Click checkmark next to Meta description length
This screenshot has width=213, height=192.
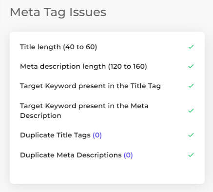pyautogui.click(x=191, y=66)
